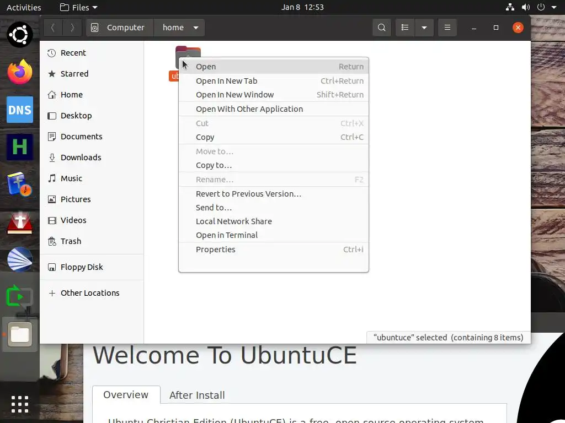Open the home path dropdown
The width and height of the screenshot is (565, 423).
point(179,28)
